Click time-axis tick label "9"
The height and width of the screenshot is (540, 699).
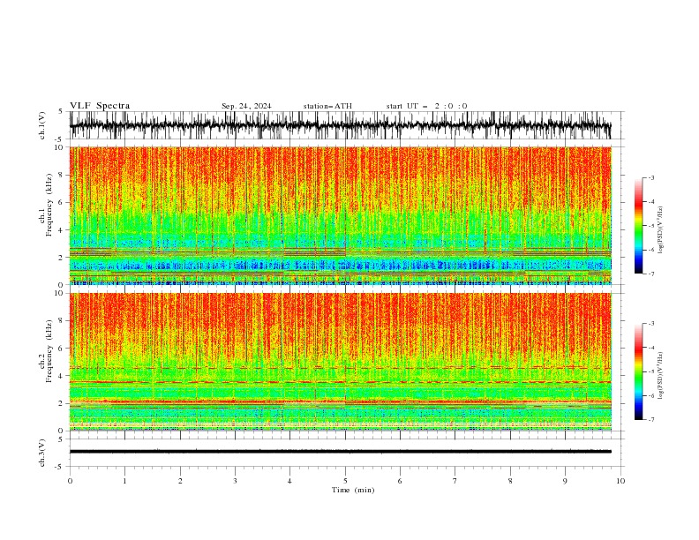565,481
